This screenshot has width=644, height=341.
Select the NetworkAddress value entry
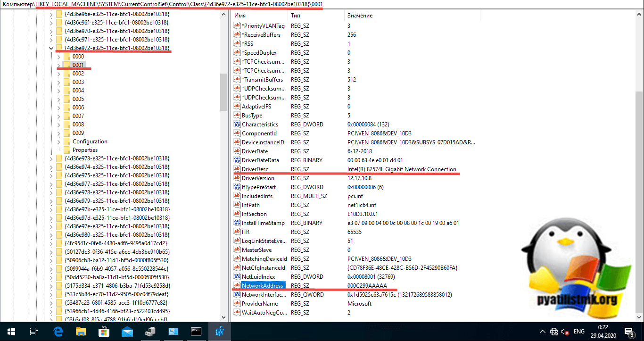262,286
